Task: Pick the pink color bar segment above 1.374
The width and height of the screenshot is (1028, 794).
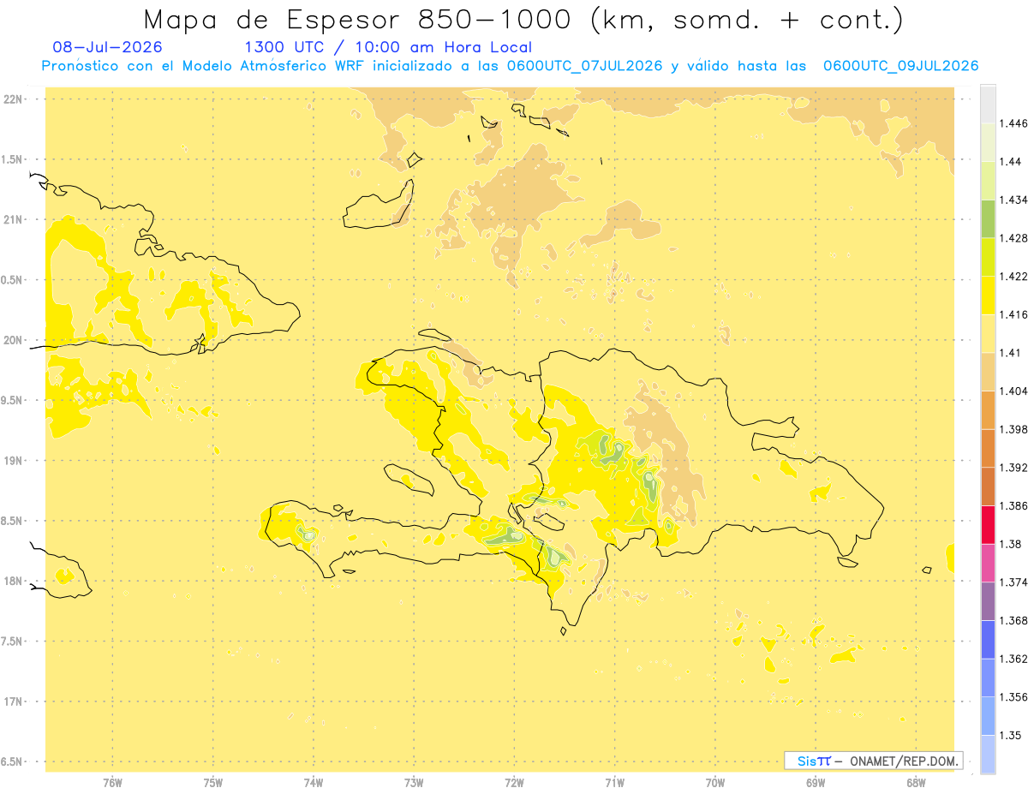Action: [988, 563]
